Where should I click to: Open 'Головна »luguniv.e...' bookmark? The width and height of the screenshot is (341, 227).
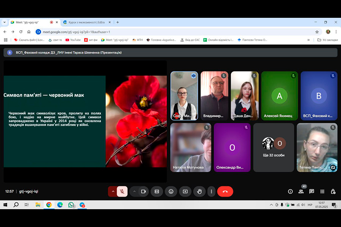click(x=161, y=40)
